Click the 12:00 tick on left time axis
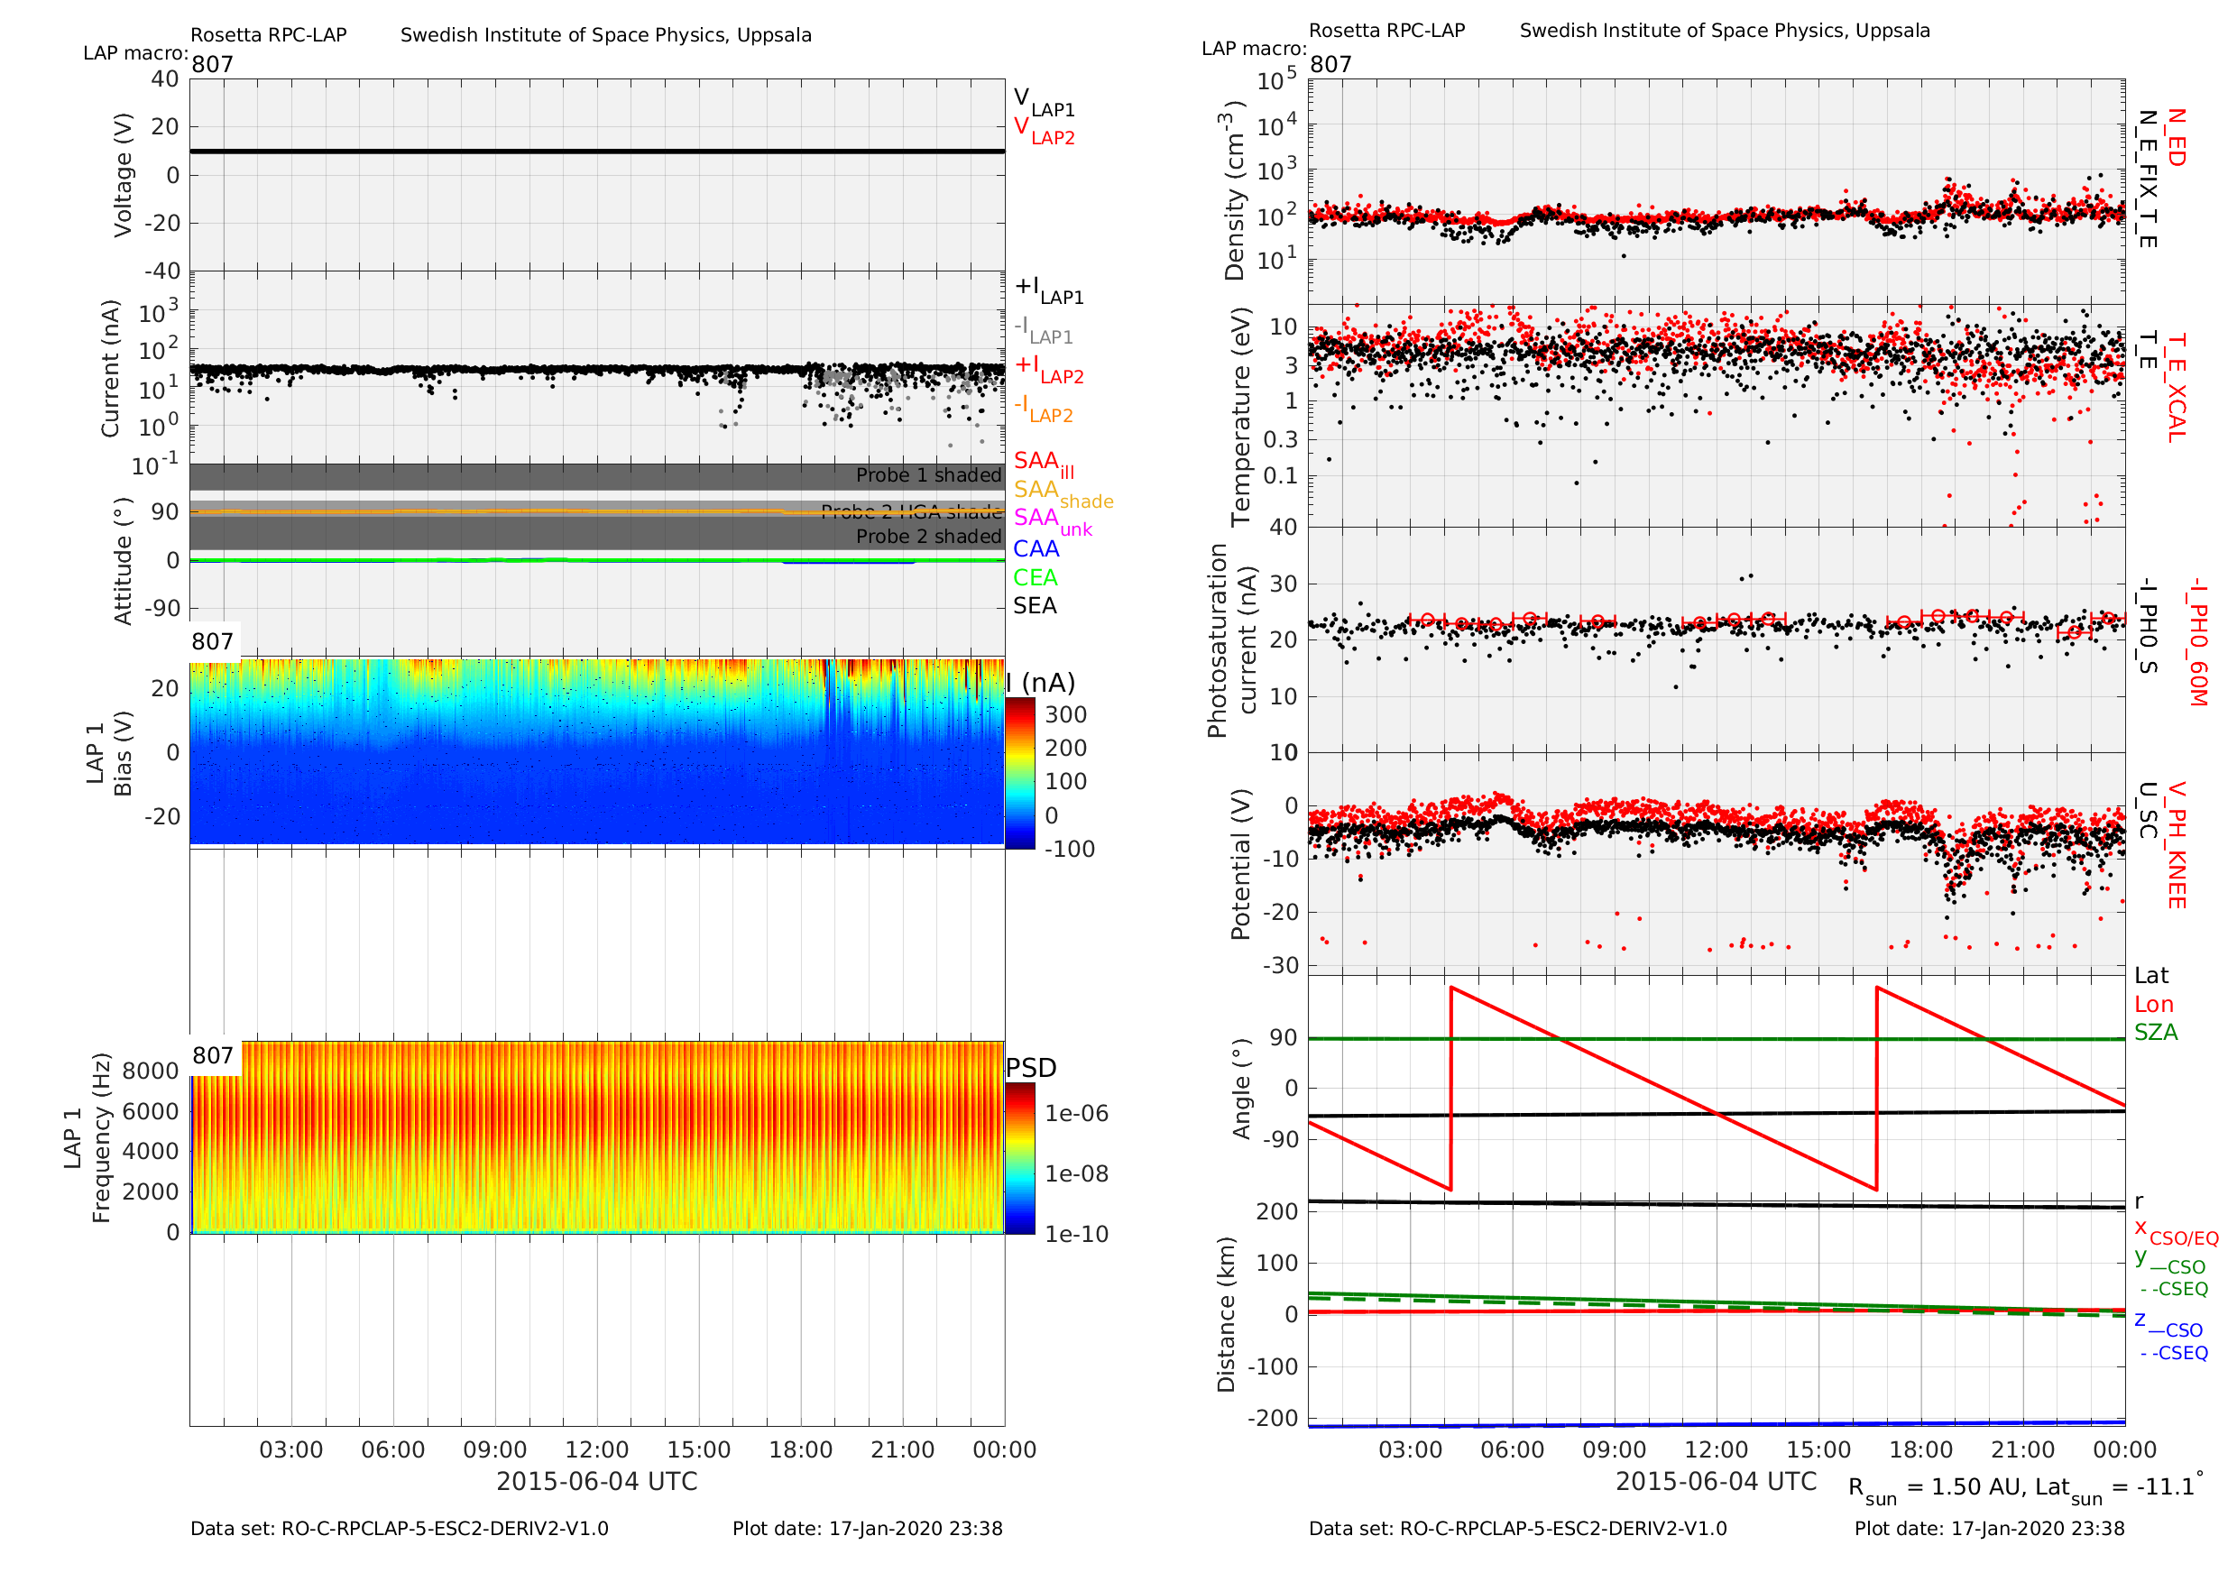Screen dimensions: 2237x1582 [597, 1449]
